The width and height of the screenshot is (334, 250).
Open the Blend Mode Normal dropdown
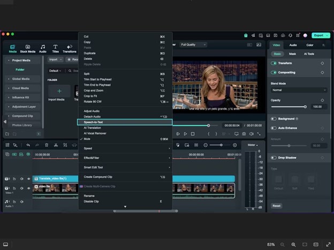[299, 90]
